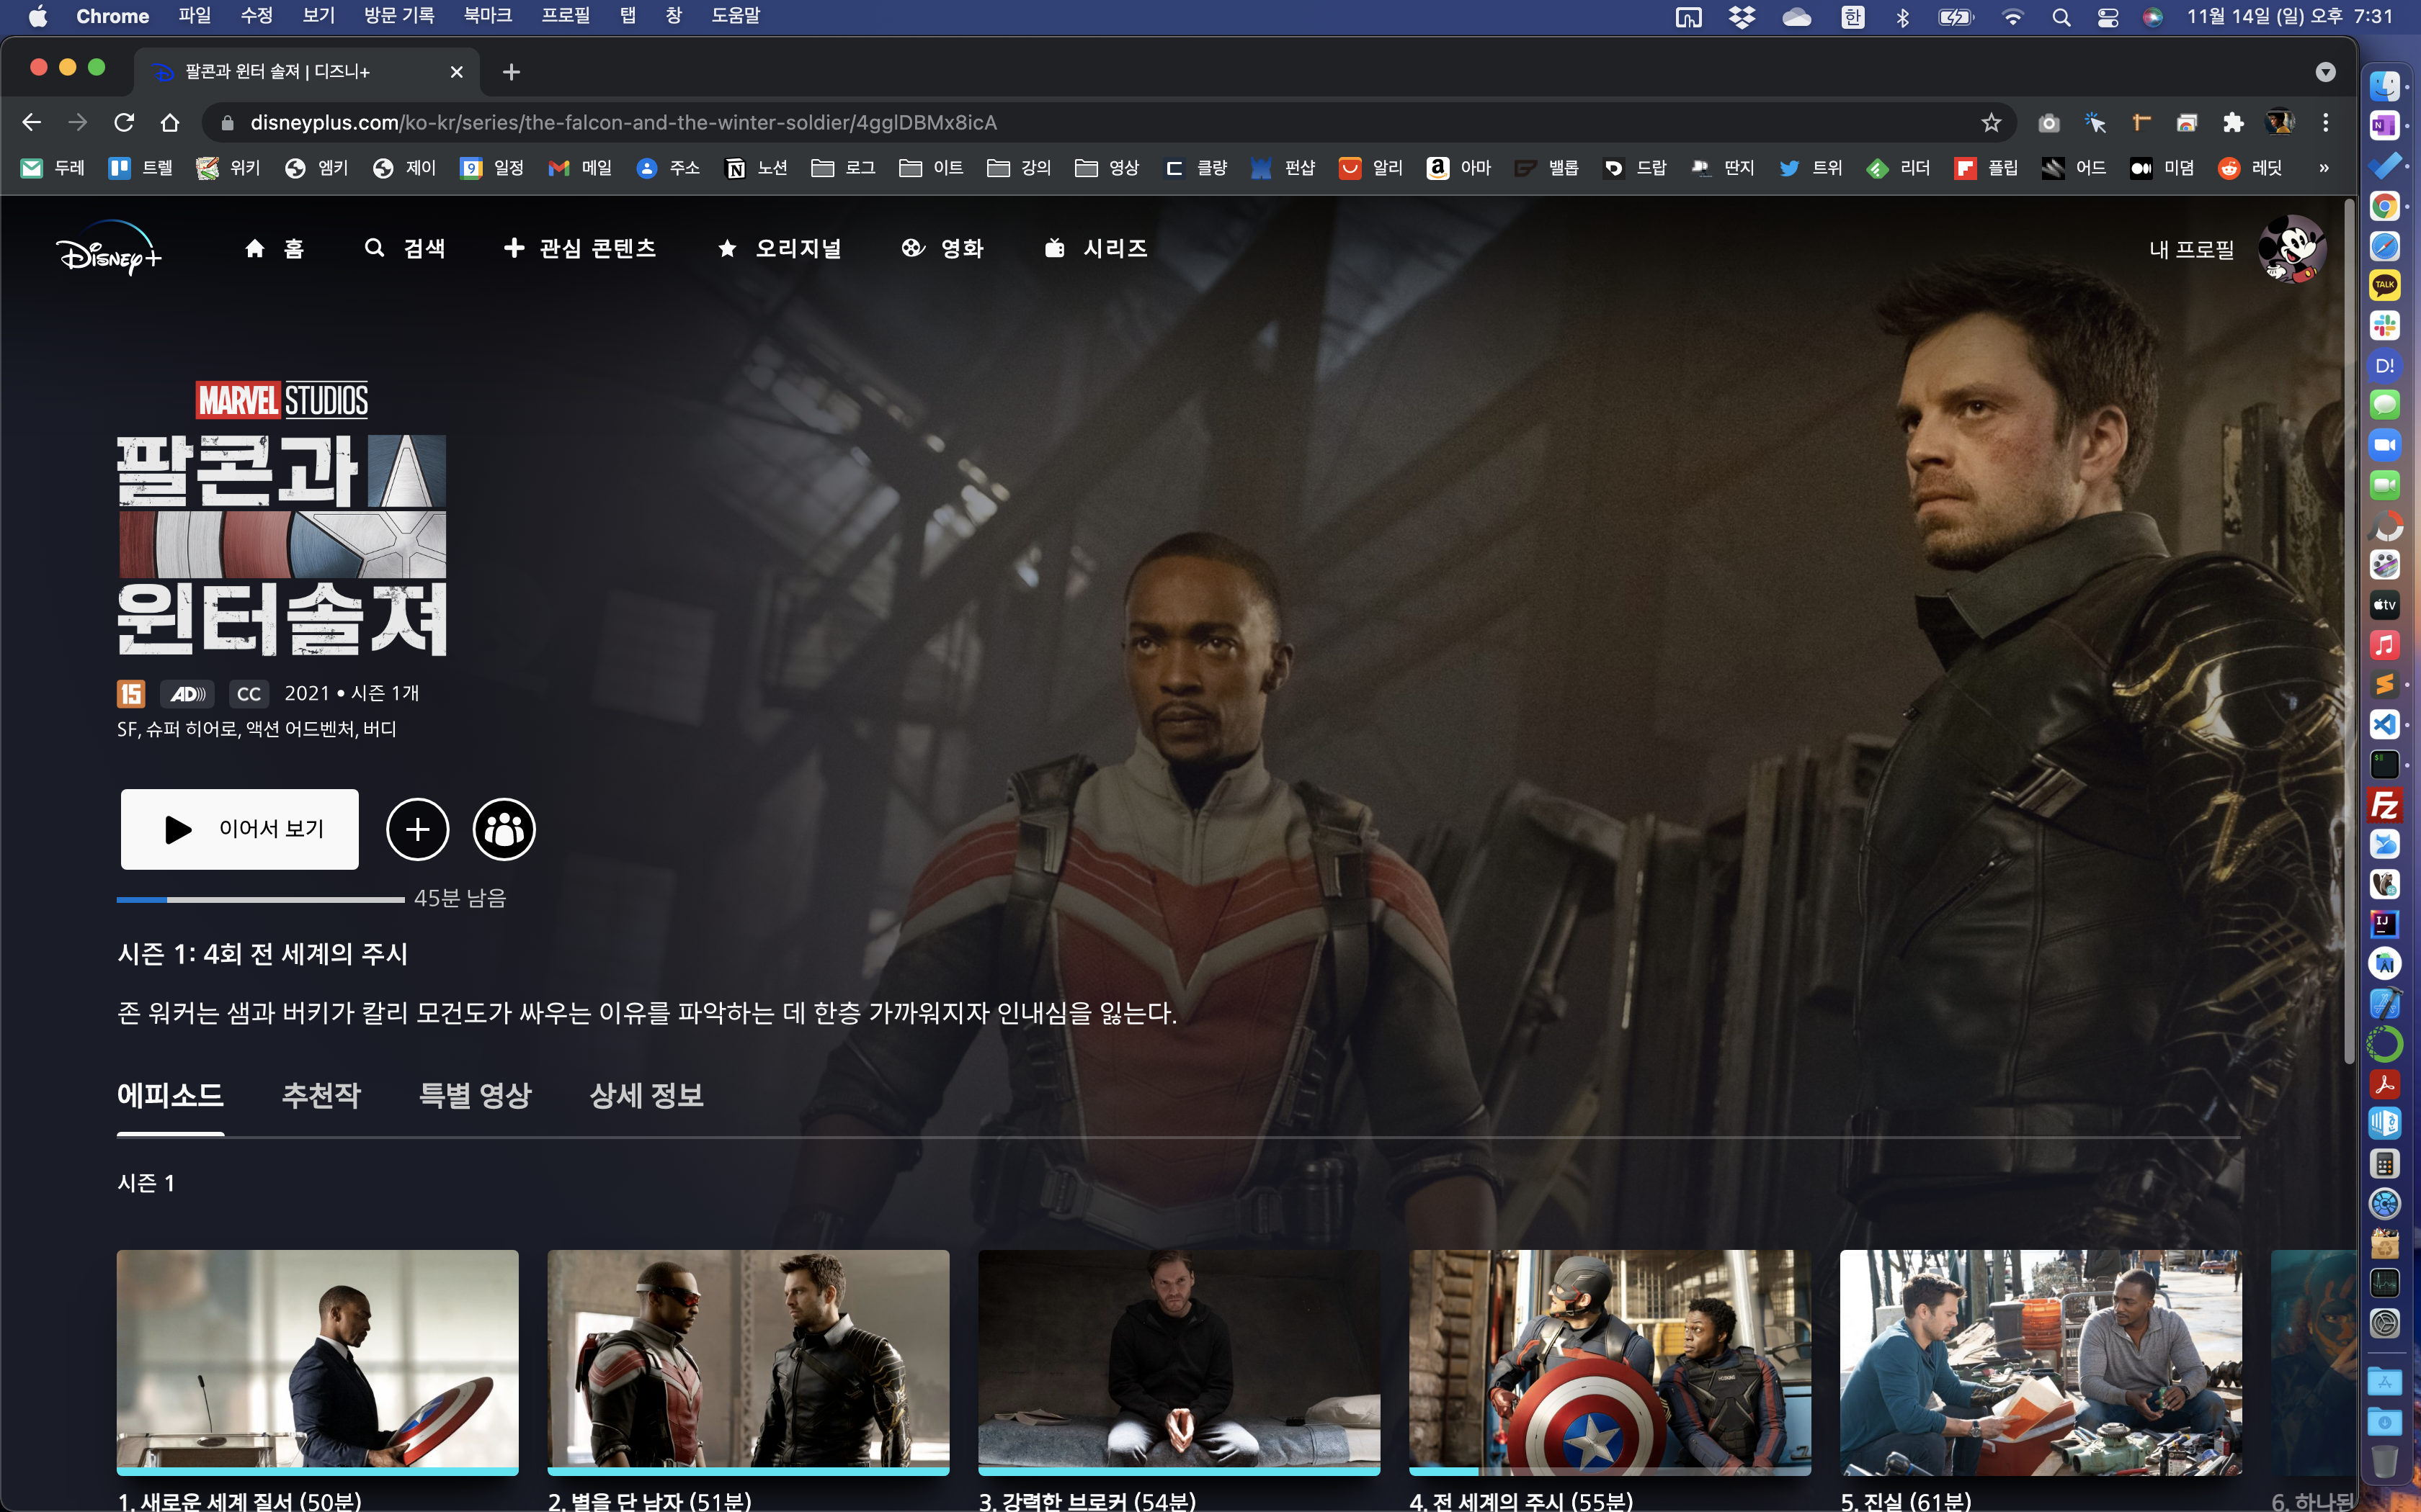Toggle Korean input source in menu bar
This screenshot has height=1512, width=2421.
[1852, 17]
